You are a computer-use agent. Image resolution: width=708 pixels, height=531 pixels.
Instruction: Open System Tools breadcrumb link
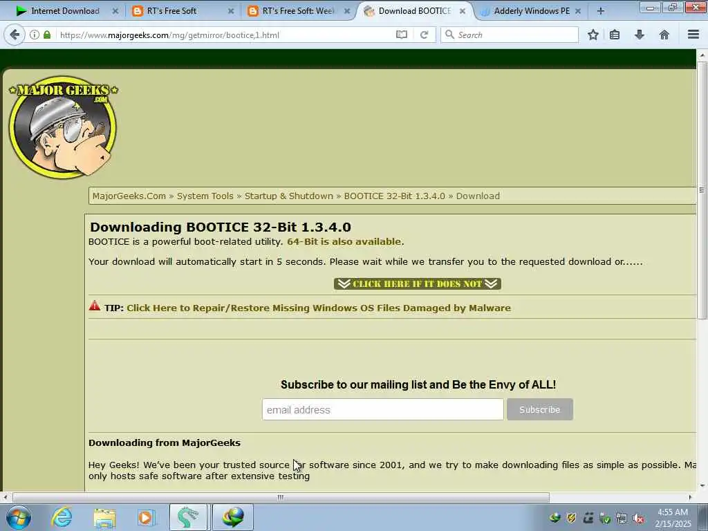coord(205,196)
